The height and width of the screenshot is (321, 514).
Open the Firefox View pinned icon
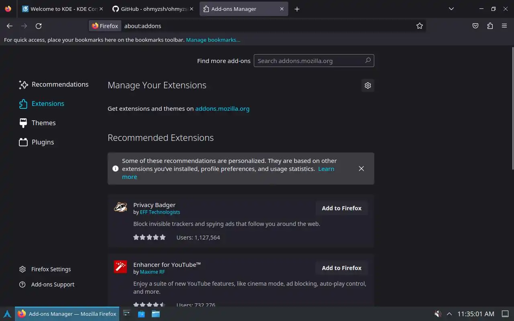pyautogui.click(x=8, y=9)
